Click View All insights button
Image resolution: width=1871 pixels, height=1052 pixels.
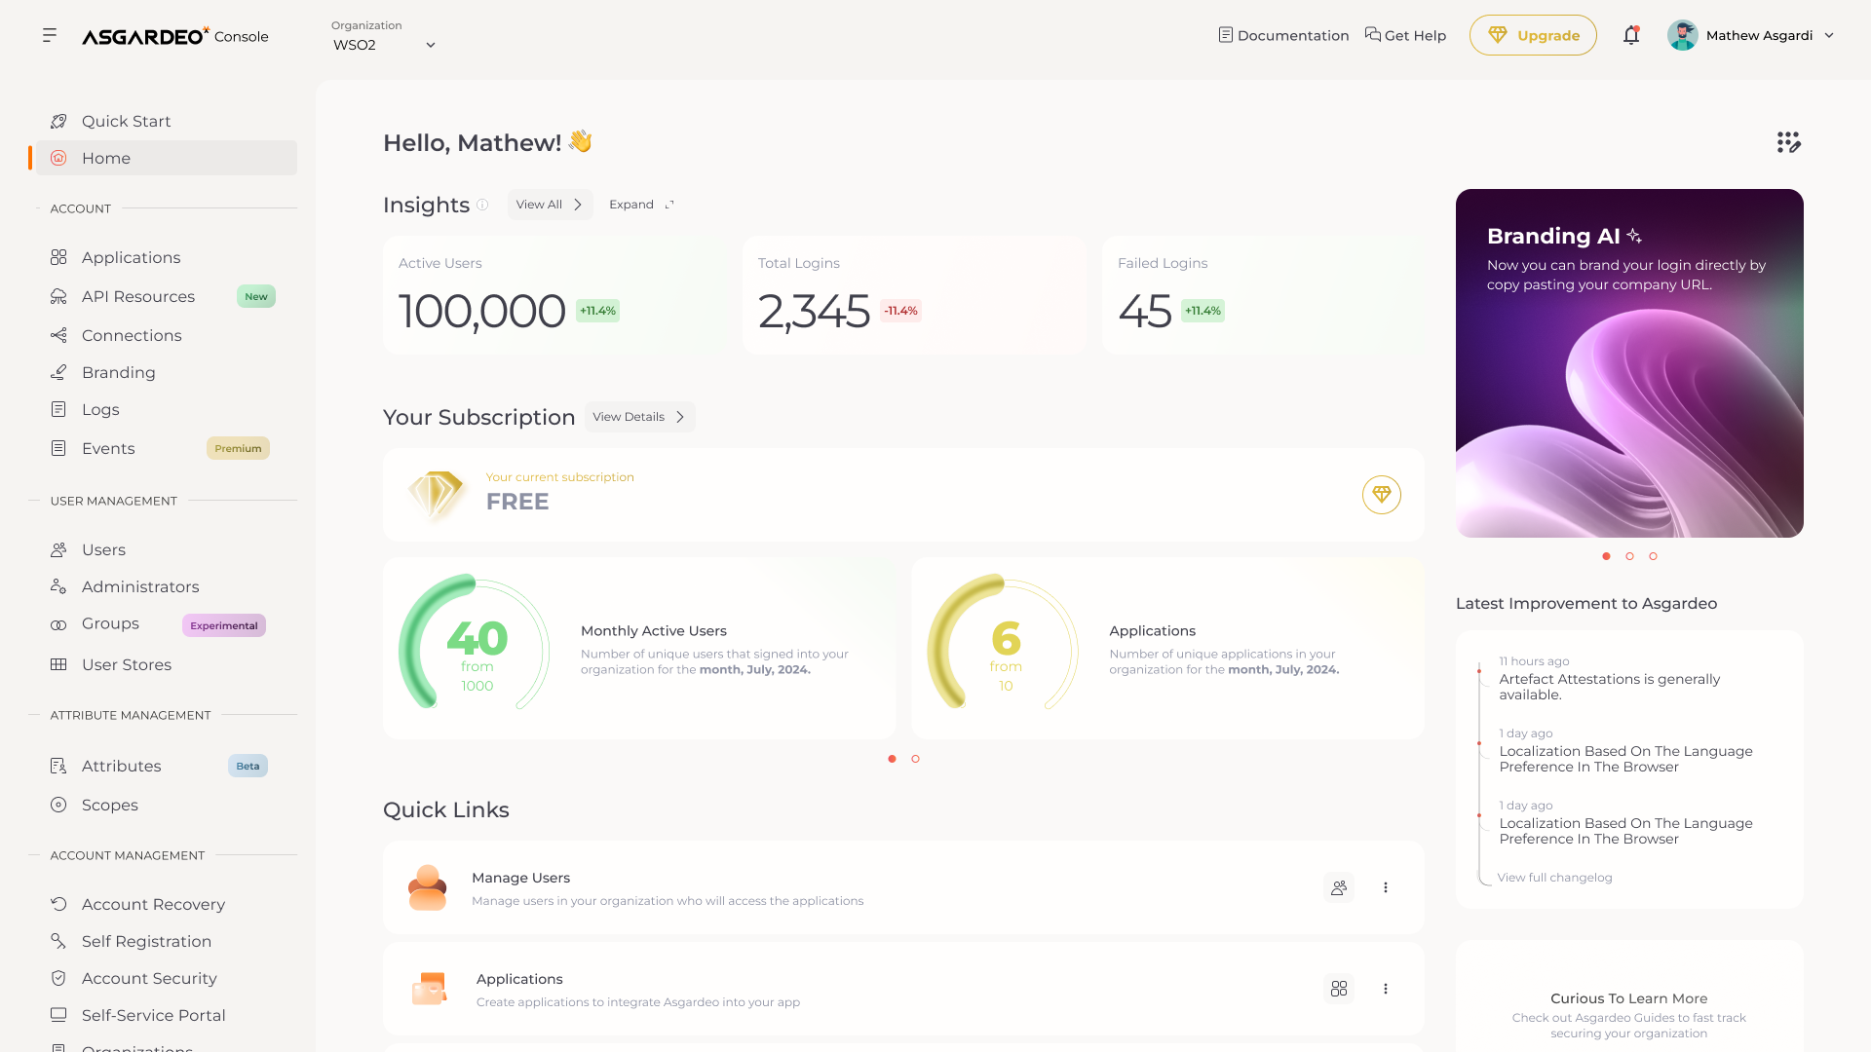click(550, 206)
